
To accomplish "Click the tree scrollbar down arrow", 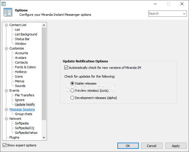I will click(44, 137).
